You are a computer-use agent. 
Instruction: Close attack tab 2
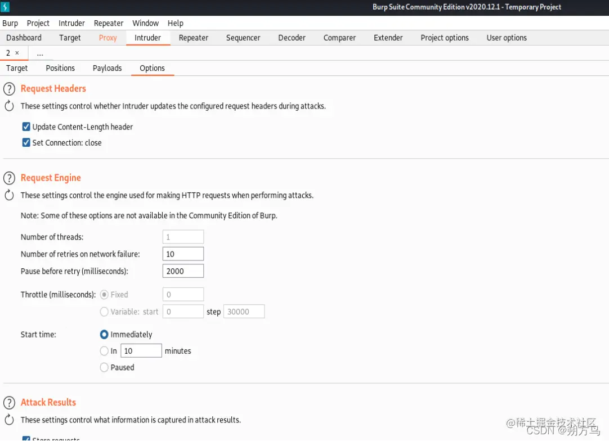coord(17,53)
